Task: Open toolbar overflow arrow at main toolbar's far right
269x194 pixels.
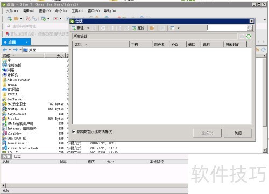Action: point(265,19)
